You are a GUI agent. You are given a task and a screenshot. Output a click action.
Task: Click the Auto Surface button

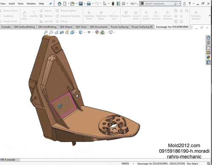(146, 15)
